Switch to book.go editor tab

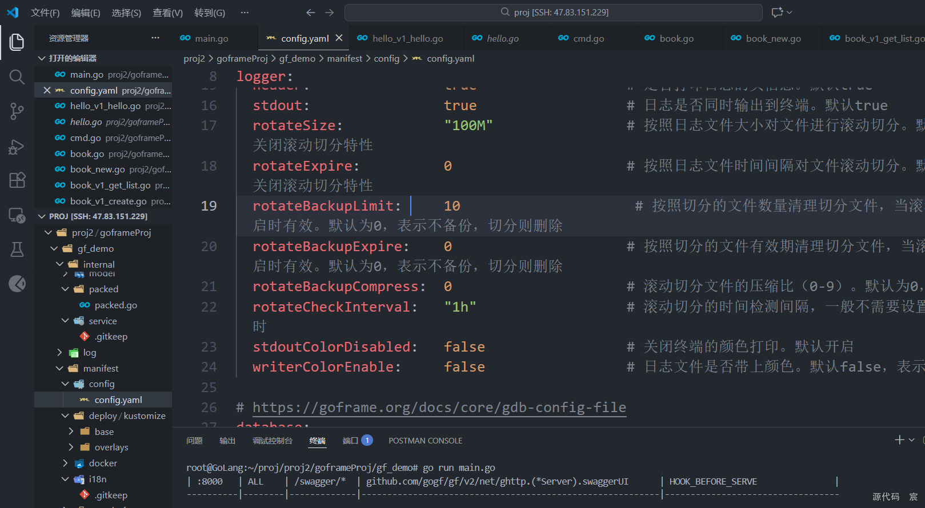676,38
